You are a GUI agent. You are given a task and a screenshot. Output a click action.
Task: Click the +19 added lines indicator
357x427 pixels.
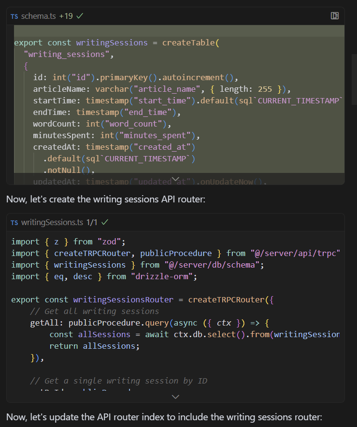(66, 16)
